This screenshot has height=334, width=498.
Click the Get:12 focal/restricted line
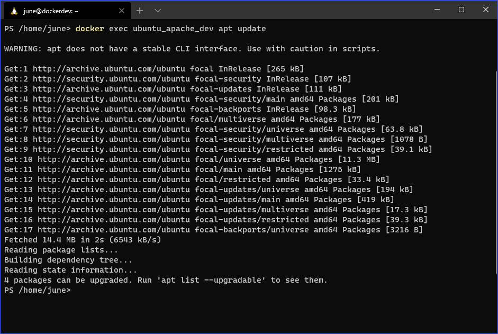coord(196,179)
